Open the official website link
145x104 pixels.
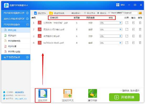pyautogui.click(x=21, y=98)
